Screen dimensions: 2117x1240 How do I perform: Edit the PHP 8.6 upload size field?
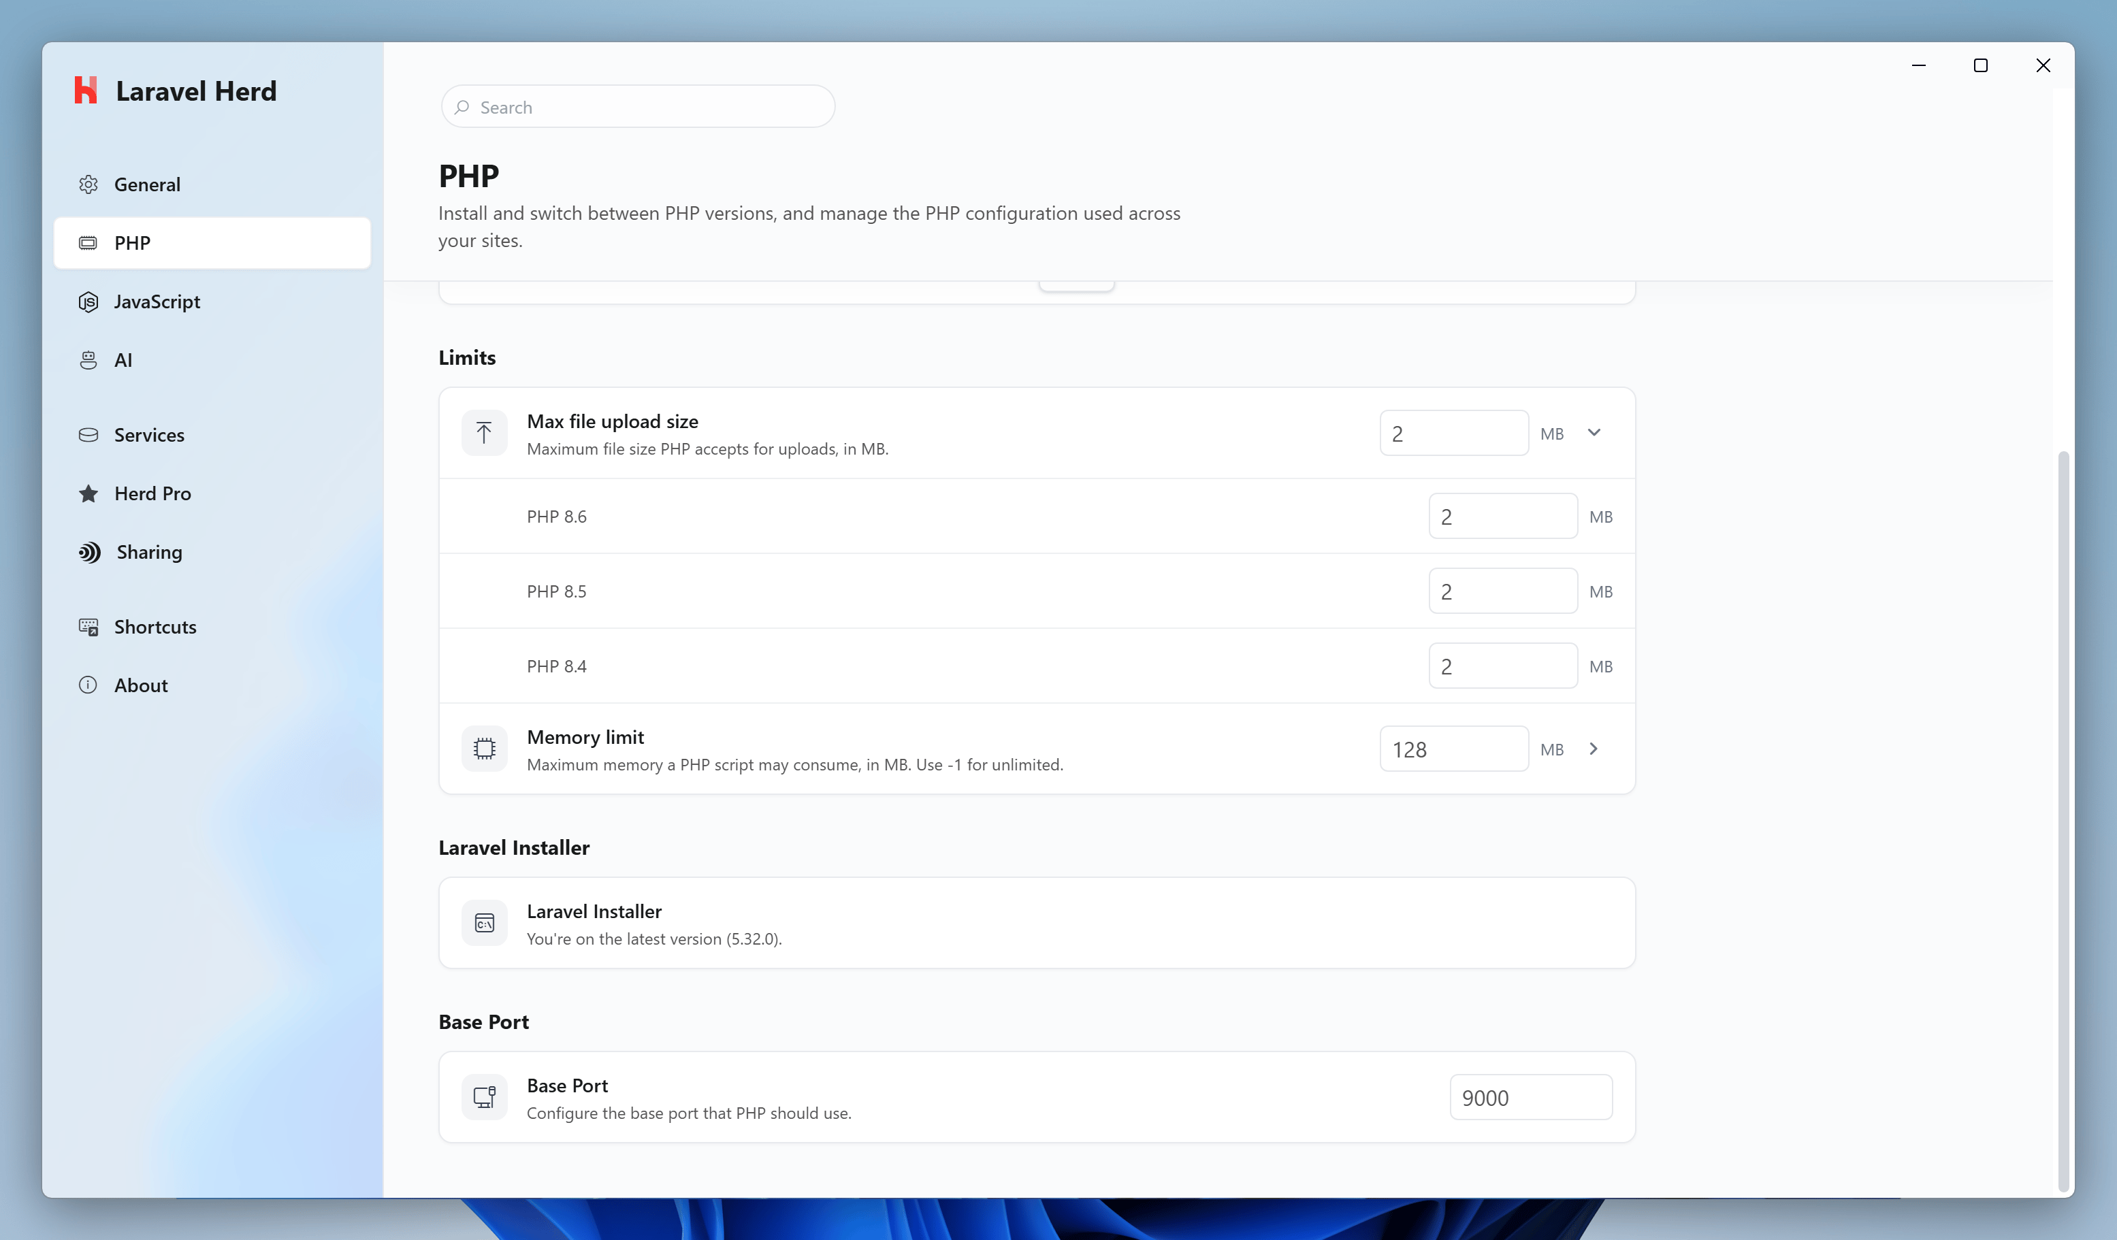[x=1503, y=516]
